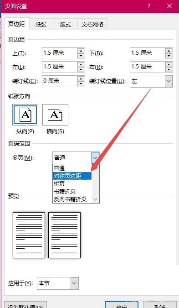
Task: Select the 纵向 portrait orientation icon
Action: (x=26, y=115)
